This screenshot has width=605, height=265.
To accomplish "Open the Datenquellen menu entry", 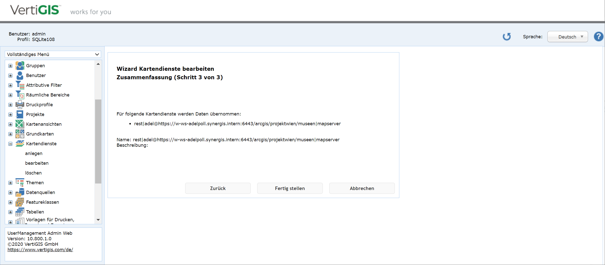I will 41,192.
